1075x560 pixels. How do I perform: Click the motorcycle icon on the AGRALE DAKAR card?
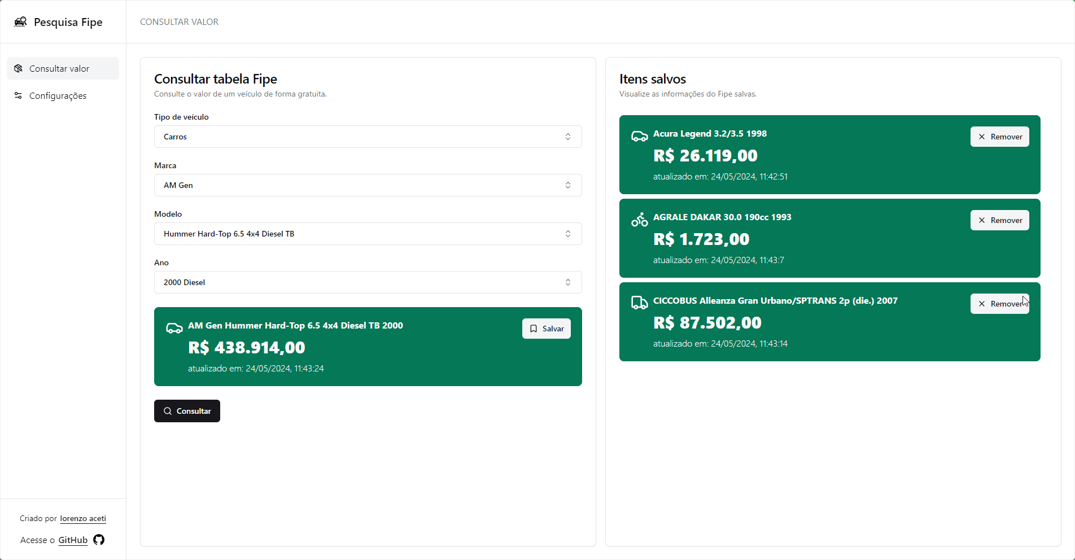(x=639, y=220)
